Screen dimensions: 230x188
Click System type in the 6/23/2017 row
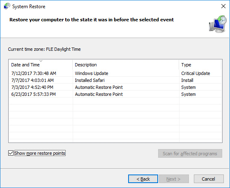click(189, 94)
